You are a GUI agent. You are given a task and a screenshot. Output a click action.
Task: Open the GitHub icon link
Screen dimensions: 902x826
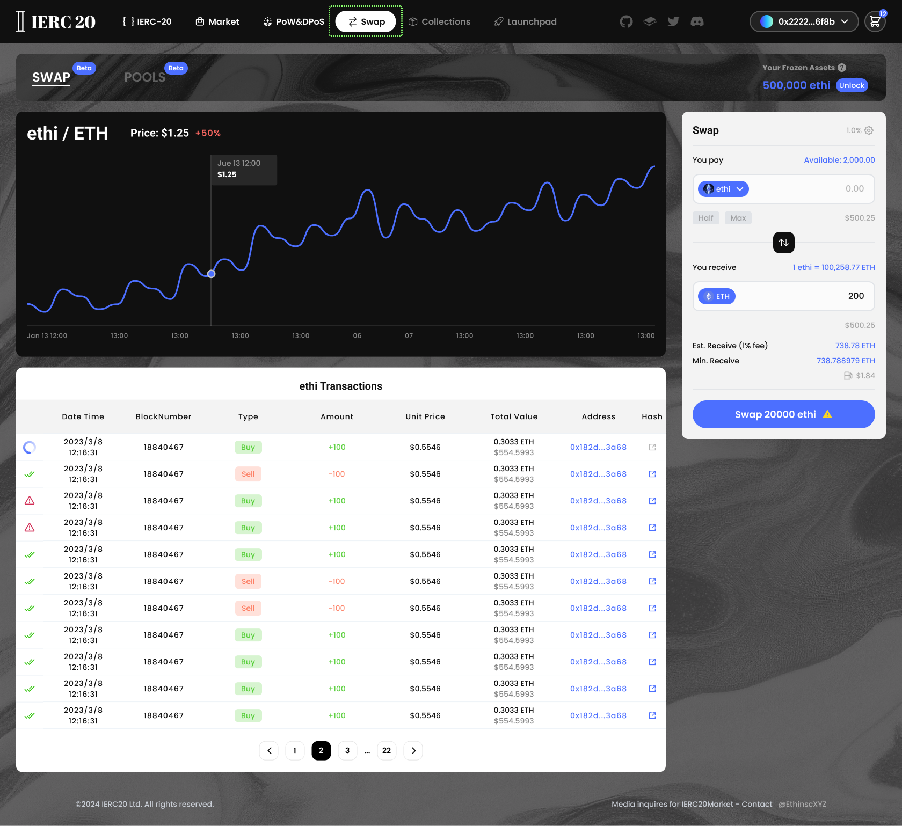(626, 21)
